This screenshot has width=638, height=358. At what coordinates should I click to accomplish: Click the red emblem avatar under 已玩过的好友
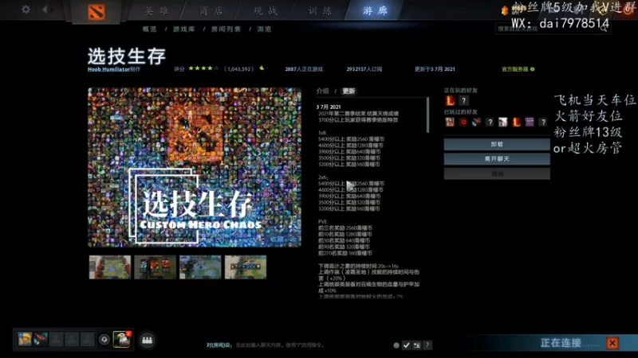pos(463,122)
